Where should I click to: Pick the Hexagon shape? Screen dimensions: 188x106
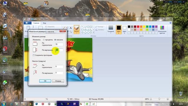[88, 32]
